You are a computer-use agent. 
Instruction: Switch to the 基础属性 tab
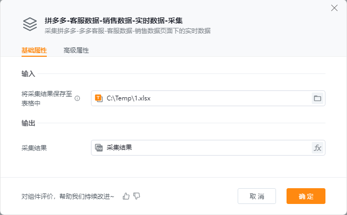tap(34, 50)
